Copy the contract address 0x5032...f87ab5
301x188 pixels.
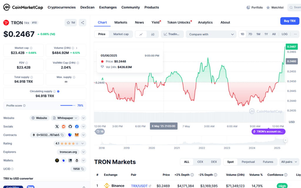62,135
